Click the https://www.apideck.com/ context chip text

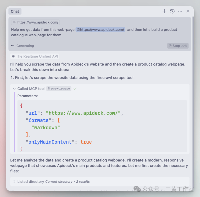coord(38,22)
